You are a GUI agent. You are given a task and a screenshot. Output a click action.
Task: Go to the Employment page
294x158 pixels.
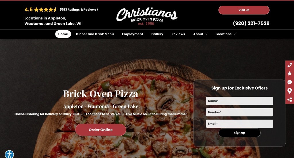[133, 34]
